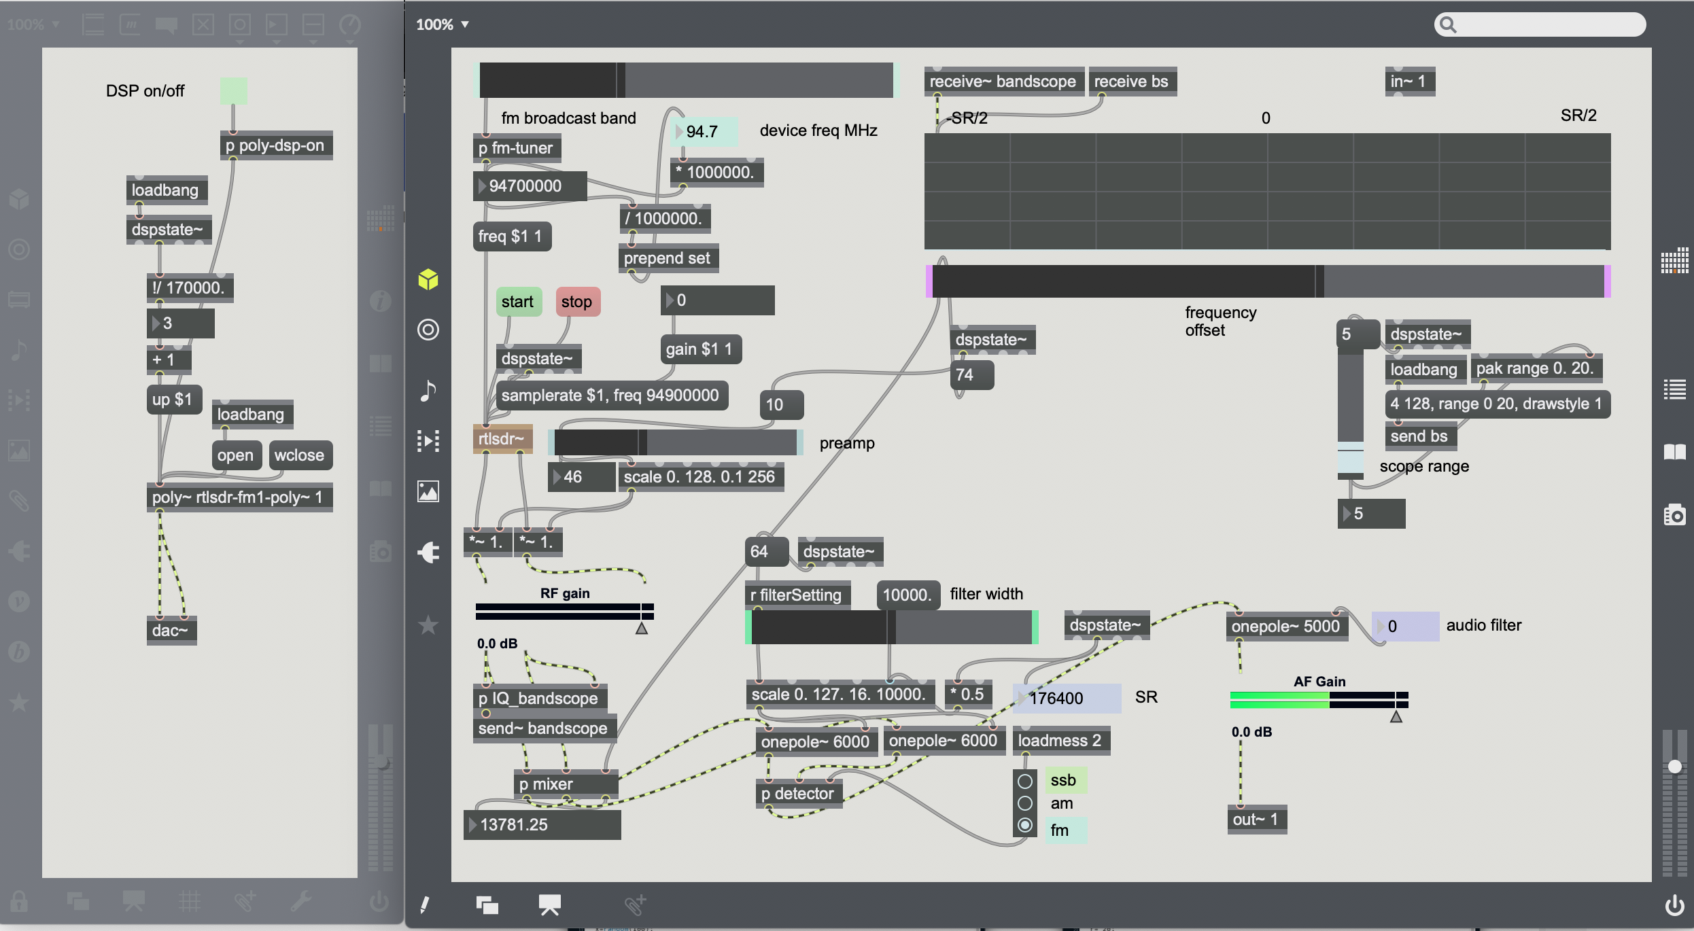Select the fm radio button

tap(1025, 826)
